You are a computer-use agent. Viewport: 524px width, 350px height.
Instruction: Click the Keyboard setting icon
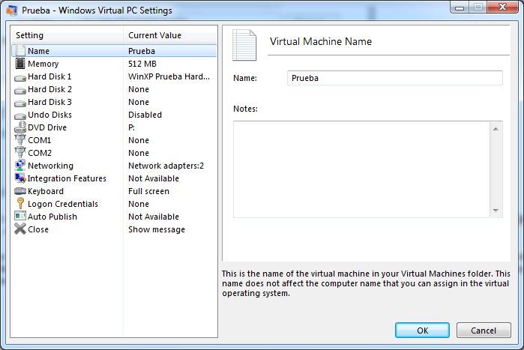[x=20, y=191]
